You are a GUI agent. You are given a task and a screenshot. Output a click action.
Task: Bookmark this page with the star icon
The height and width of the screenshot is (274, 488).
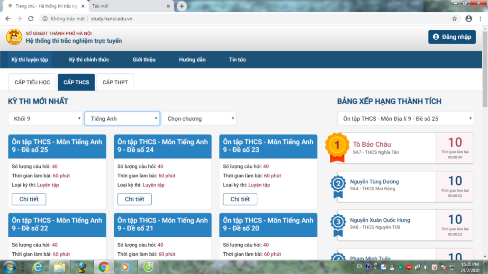coord(454,18)
